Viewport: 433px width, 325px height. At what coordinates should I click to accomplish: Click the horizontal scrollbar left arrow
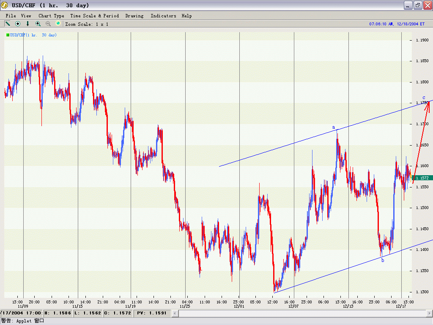(175, 313)
